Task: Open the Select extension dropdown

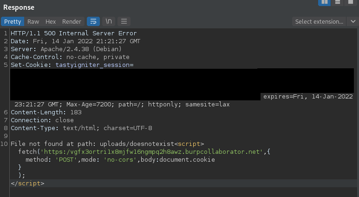Action: tap(319, 21)
